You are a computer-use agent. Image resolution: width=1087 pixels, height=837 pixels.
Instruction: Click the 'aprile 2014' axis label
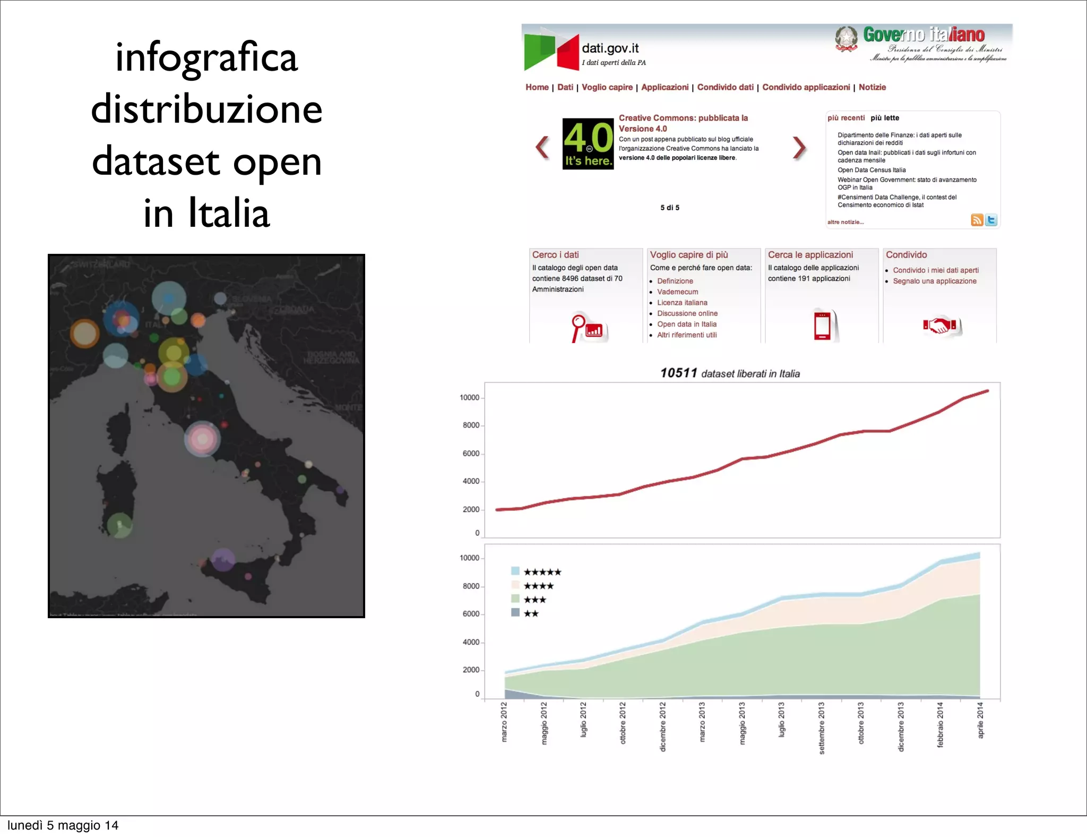(980, 720)
